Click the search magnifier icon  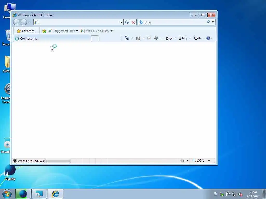tap(208, 22)
